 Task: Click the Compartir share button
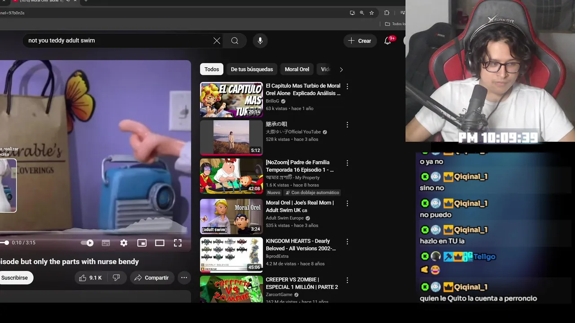click(x=152, y=278)
